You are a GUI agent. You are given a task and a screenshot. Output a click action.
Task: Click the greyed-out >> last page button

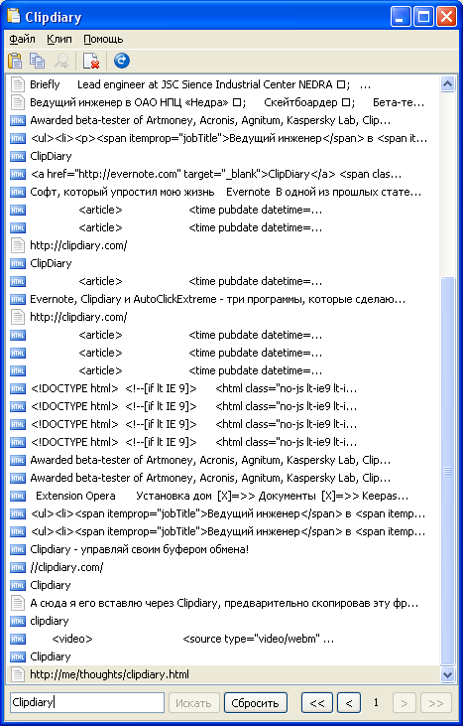pyautogui.click(x=436, y=703)
